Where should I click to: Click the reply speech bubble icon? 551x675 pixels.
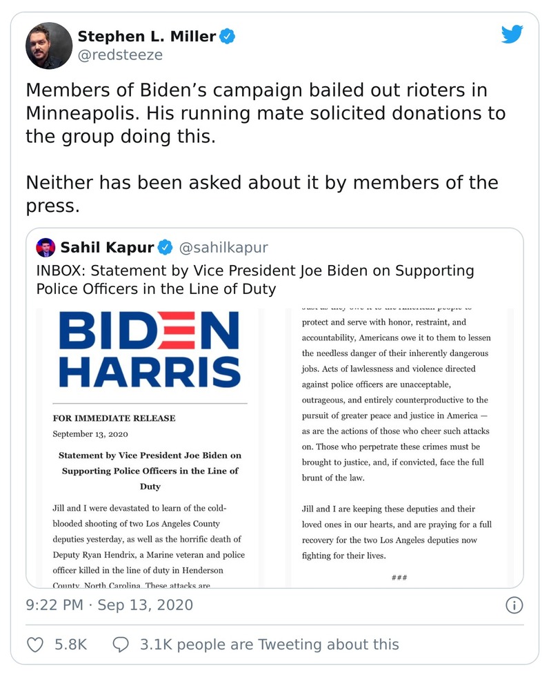click(x=121, y=645)
